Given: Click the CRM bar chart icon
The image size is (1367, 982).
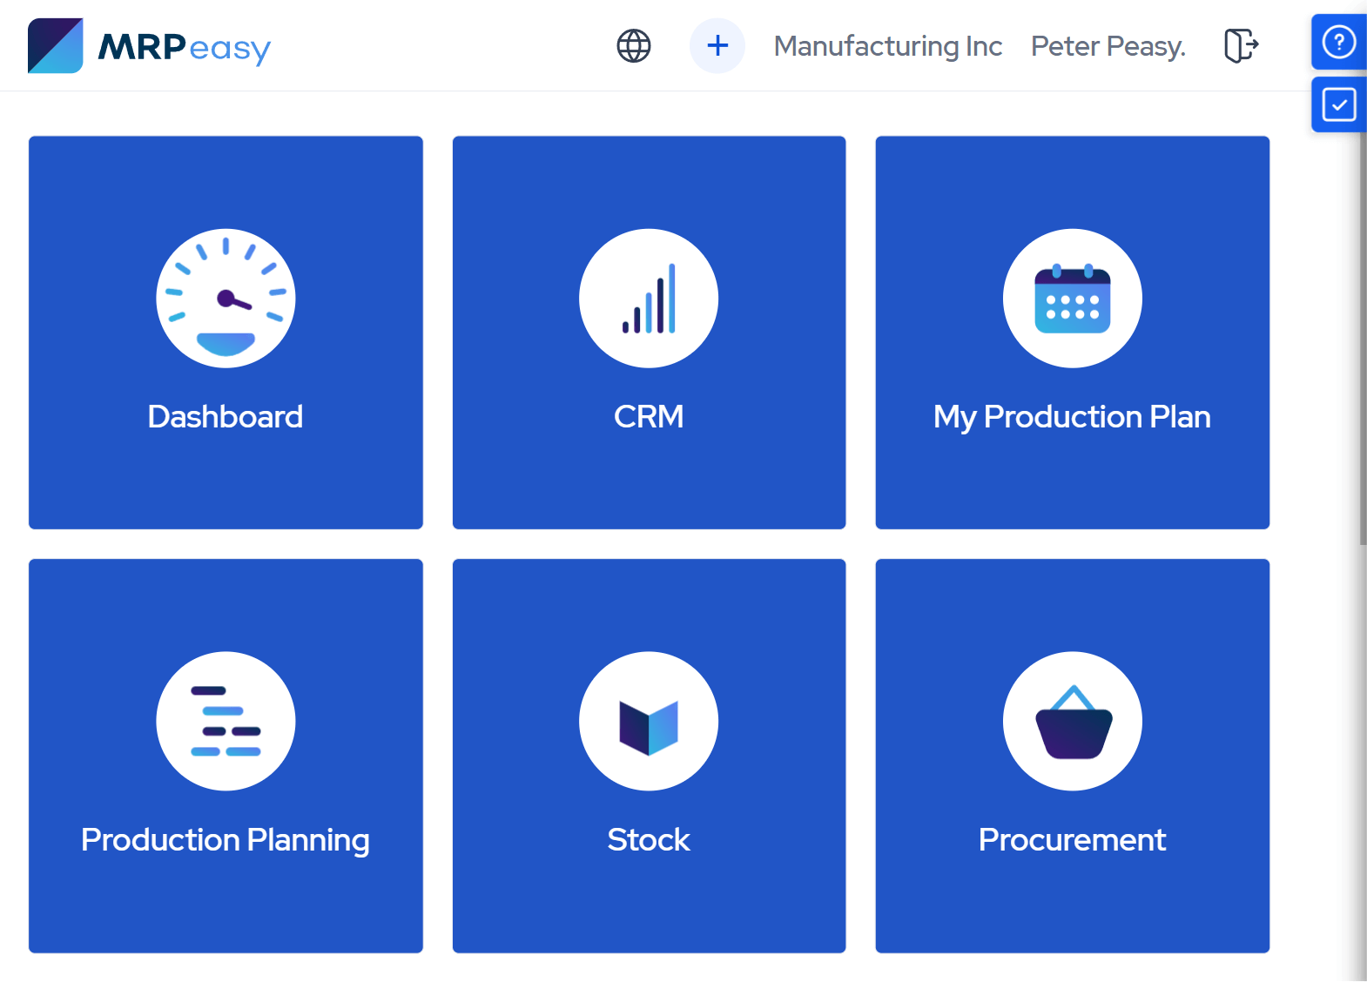Looking at the screenshot, I should point(649,299).
